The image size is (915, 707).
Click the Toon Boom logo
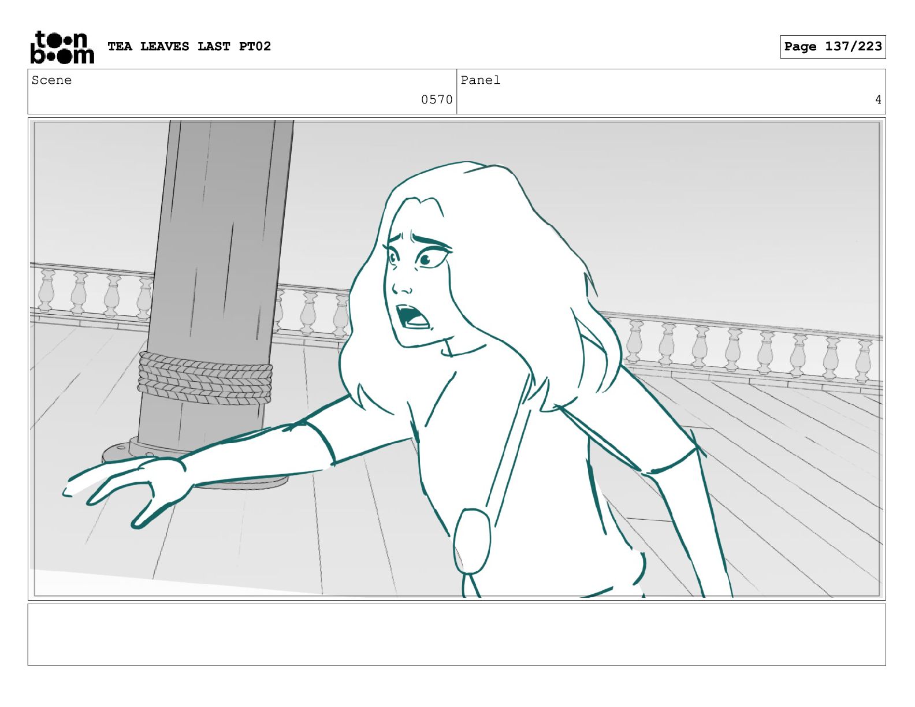pos(62,47)
